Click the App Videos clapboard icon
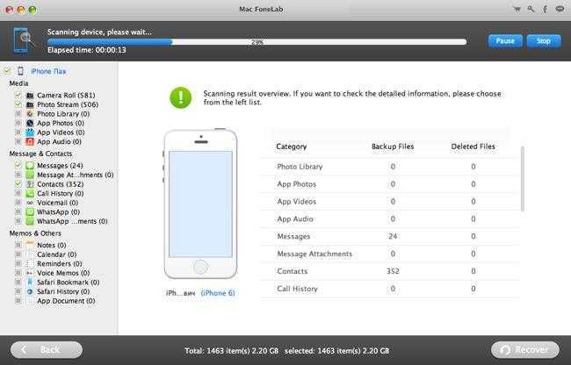Image resolution: width=571 pixels, height=365 pixels. (x=30, y=132)
